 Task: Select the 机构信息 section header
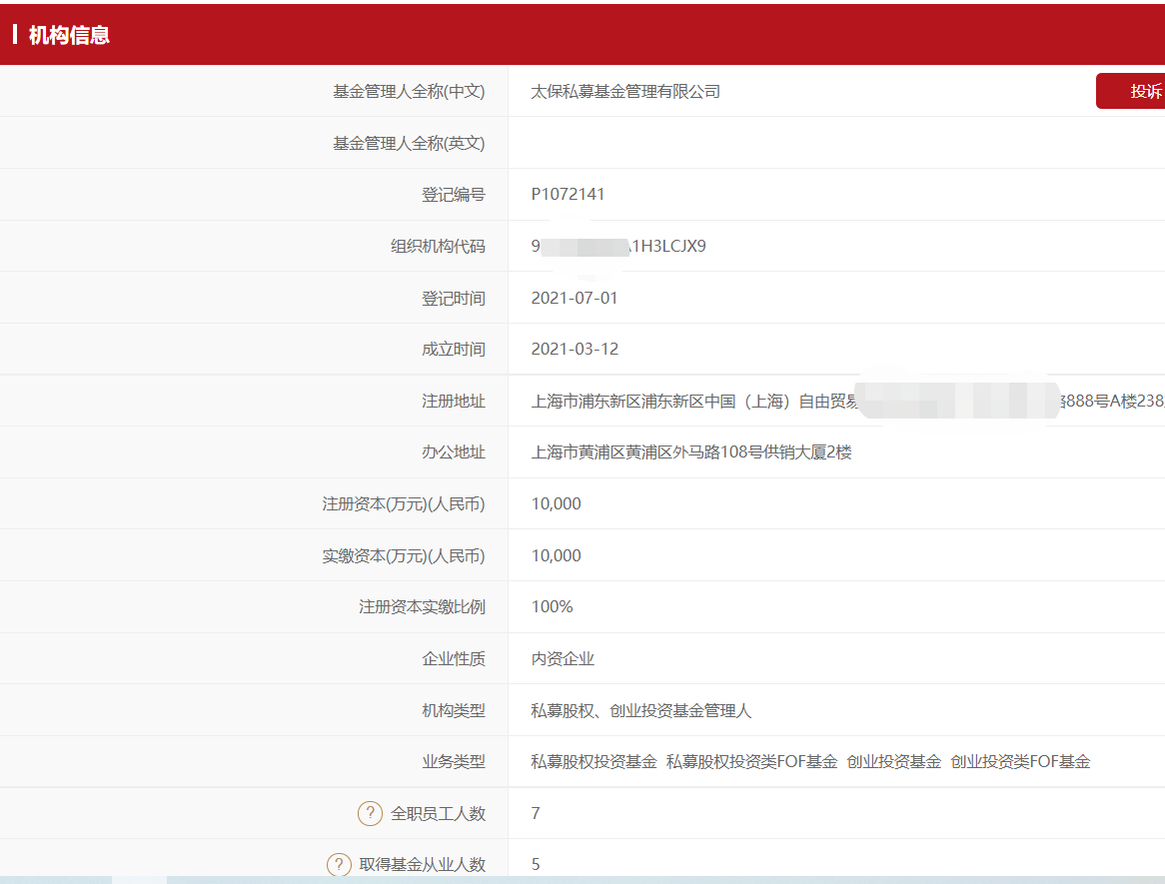point(68,35)
